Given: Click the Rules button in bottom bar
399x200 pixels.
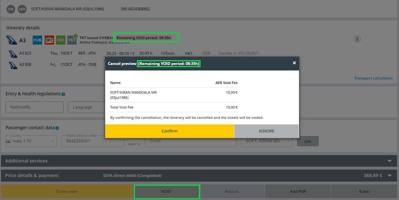Looking at the screenshot, I should tap(364, 192).
